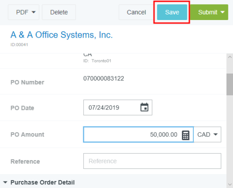Screen dimensions: 233x188
Task: Open the PDF options menu
Action: click(23, 12)
